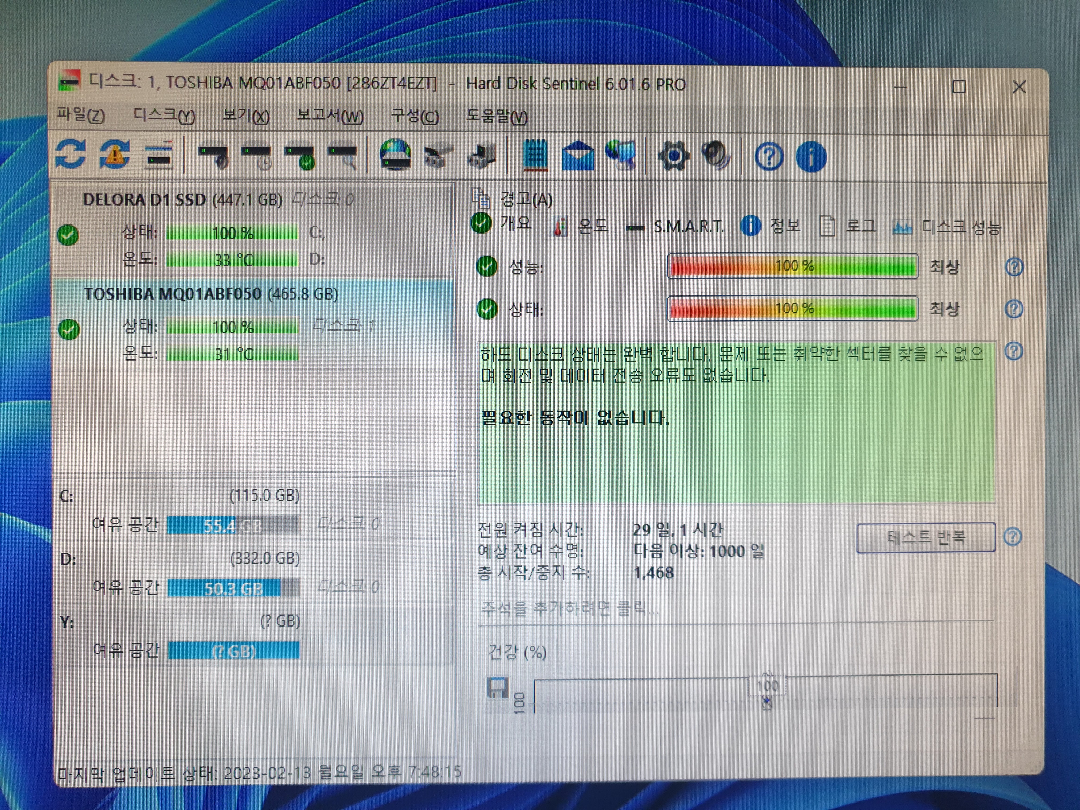Click the 29 일, 1 시간 power-on value

click(x=678, y=530)
